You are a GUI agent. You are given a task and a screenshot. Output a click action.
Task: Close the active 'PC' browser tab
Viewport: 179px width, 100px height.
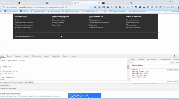click(99, 3)
